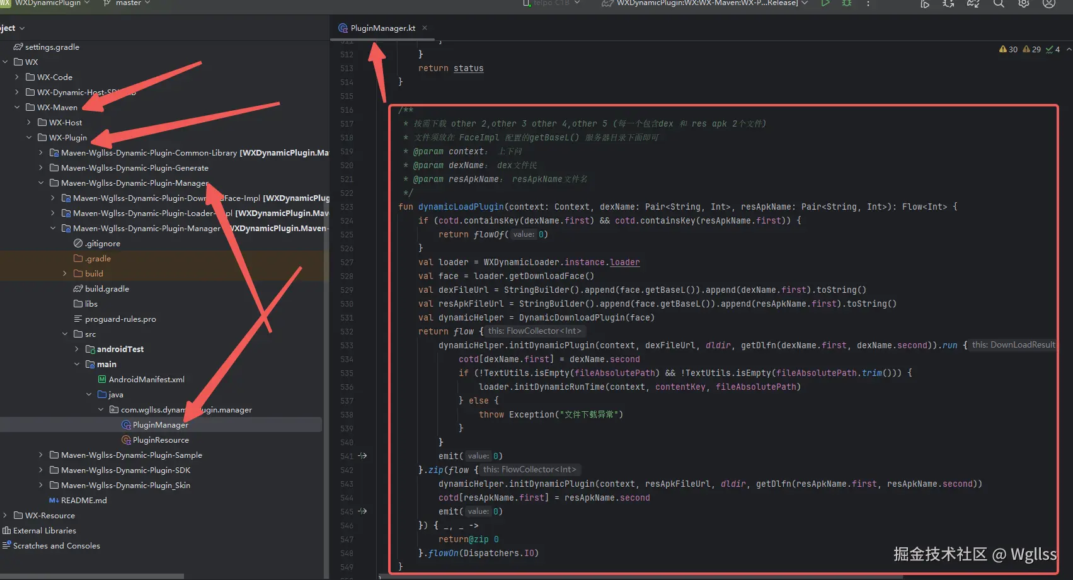Select PluginManager in project tree
1073x580 pixels.
pyautogui.click(x=161, y=425)
